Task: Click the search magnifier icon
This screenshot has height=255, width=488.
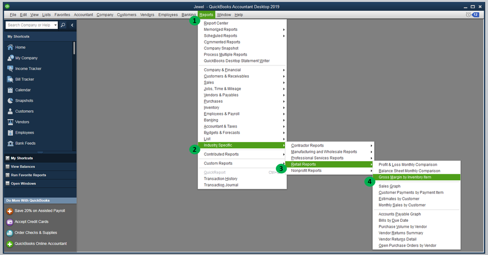Action: click(63, 25)
